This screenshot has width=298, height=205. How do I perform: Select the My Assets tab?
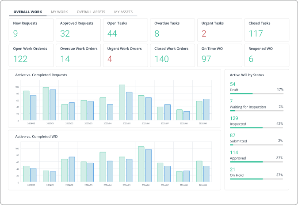click(x=123, y=11)
